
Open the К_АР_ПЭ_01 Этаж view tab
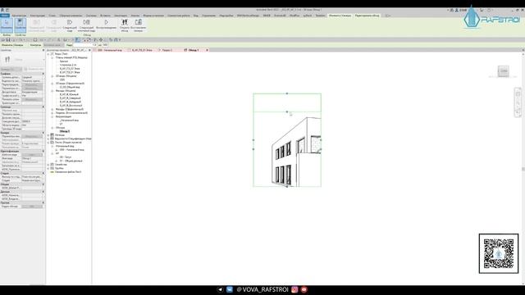(x=142, y=50)
